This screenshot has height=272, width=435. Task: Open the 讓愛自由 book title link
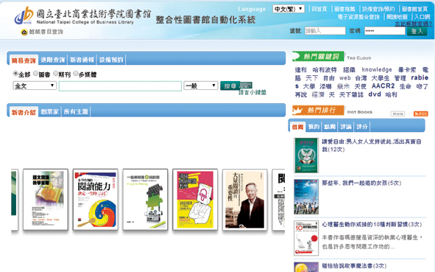pos(372,145)
